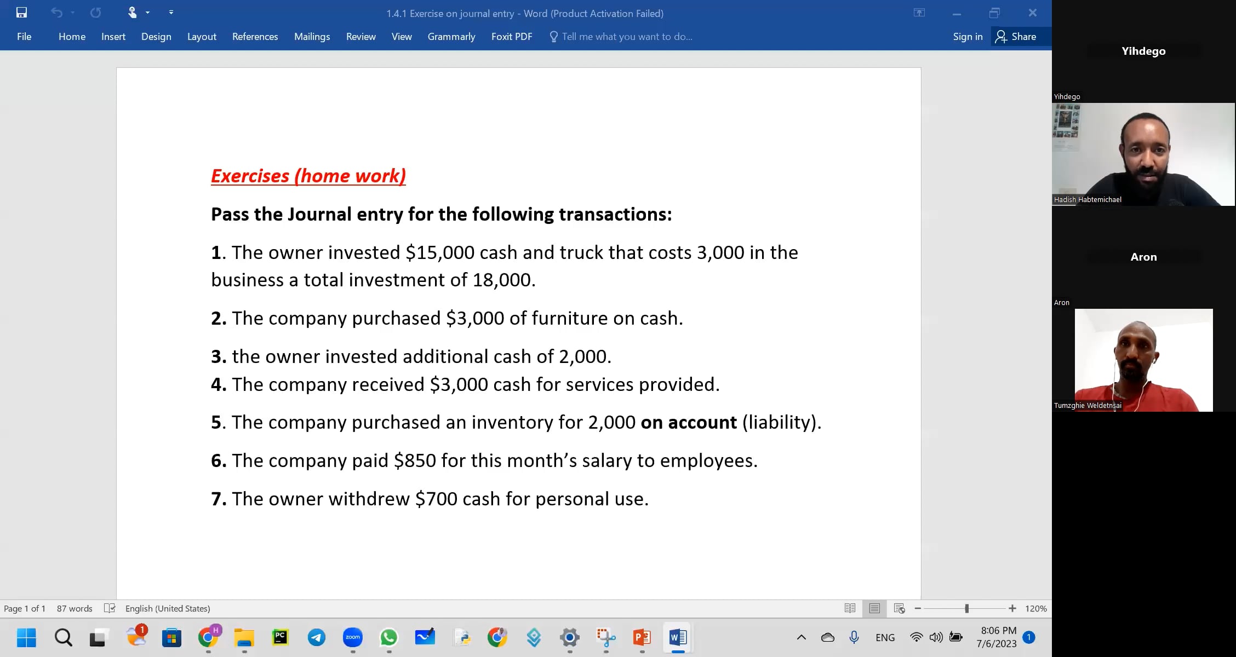This screenshot has width=1236, height=657.
Task: Click the Sign in link
Action: (968, 37)
